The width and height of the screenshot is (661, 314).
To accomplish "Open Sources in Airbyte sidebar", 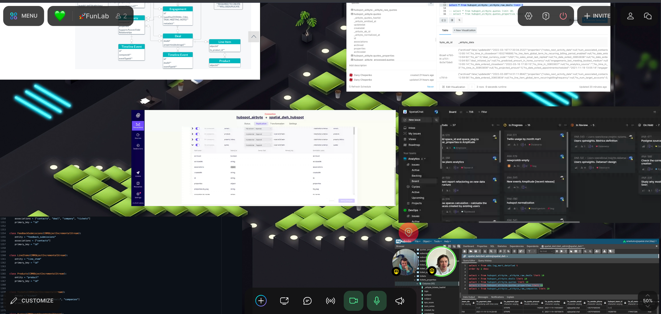I will coord(138,136).
